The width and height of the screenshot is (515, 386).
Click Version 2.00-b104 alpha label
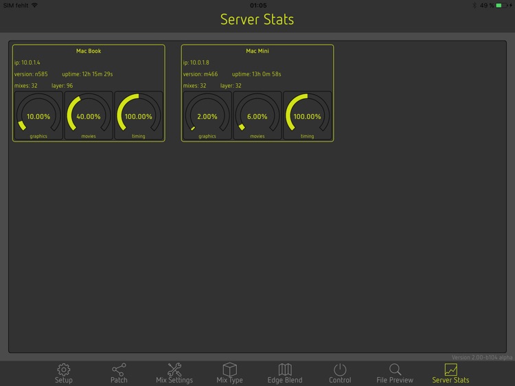tap(481, 357)
